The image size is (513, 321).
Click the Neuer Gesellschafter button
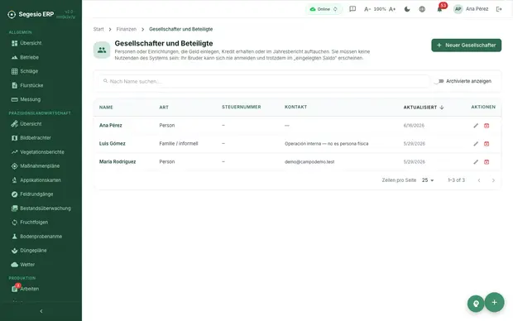click(x=466, y=46)
